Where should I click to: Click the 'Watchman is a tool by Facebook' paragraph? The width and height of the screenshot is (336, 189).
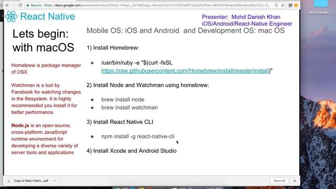[x=46, y=99]
